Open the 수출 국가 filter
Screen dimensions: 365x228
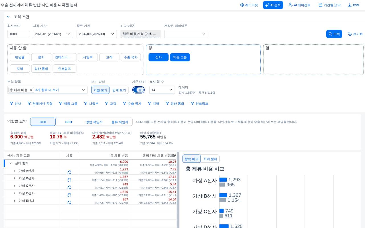(x=132, y=103)
